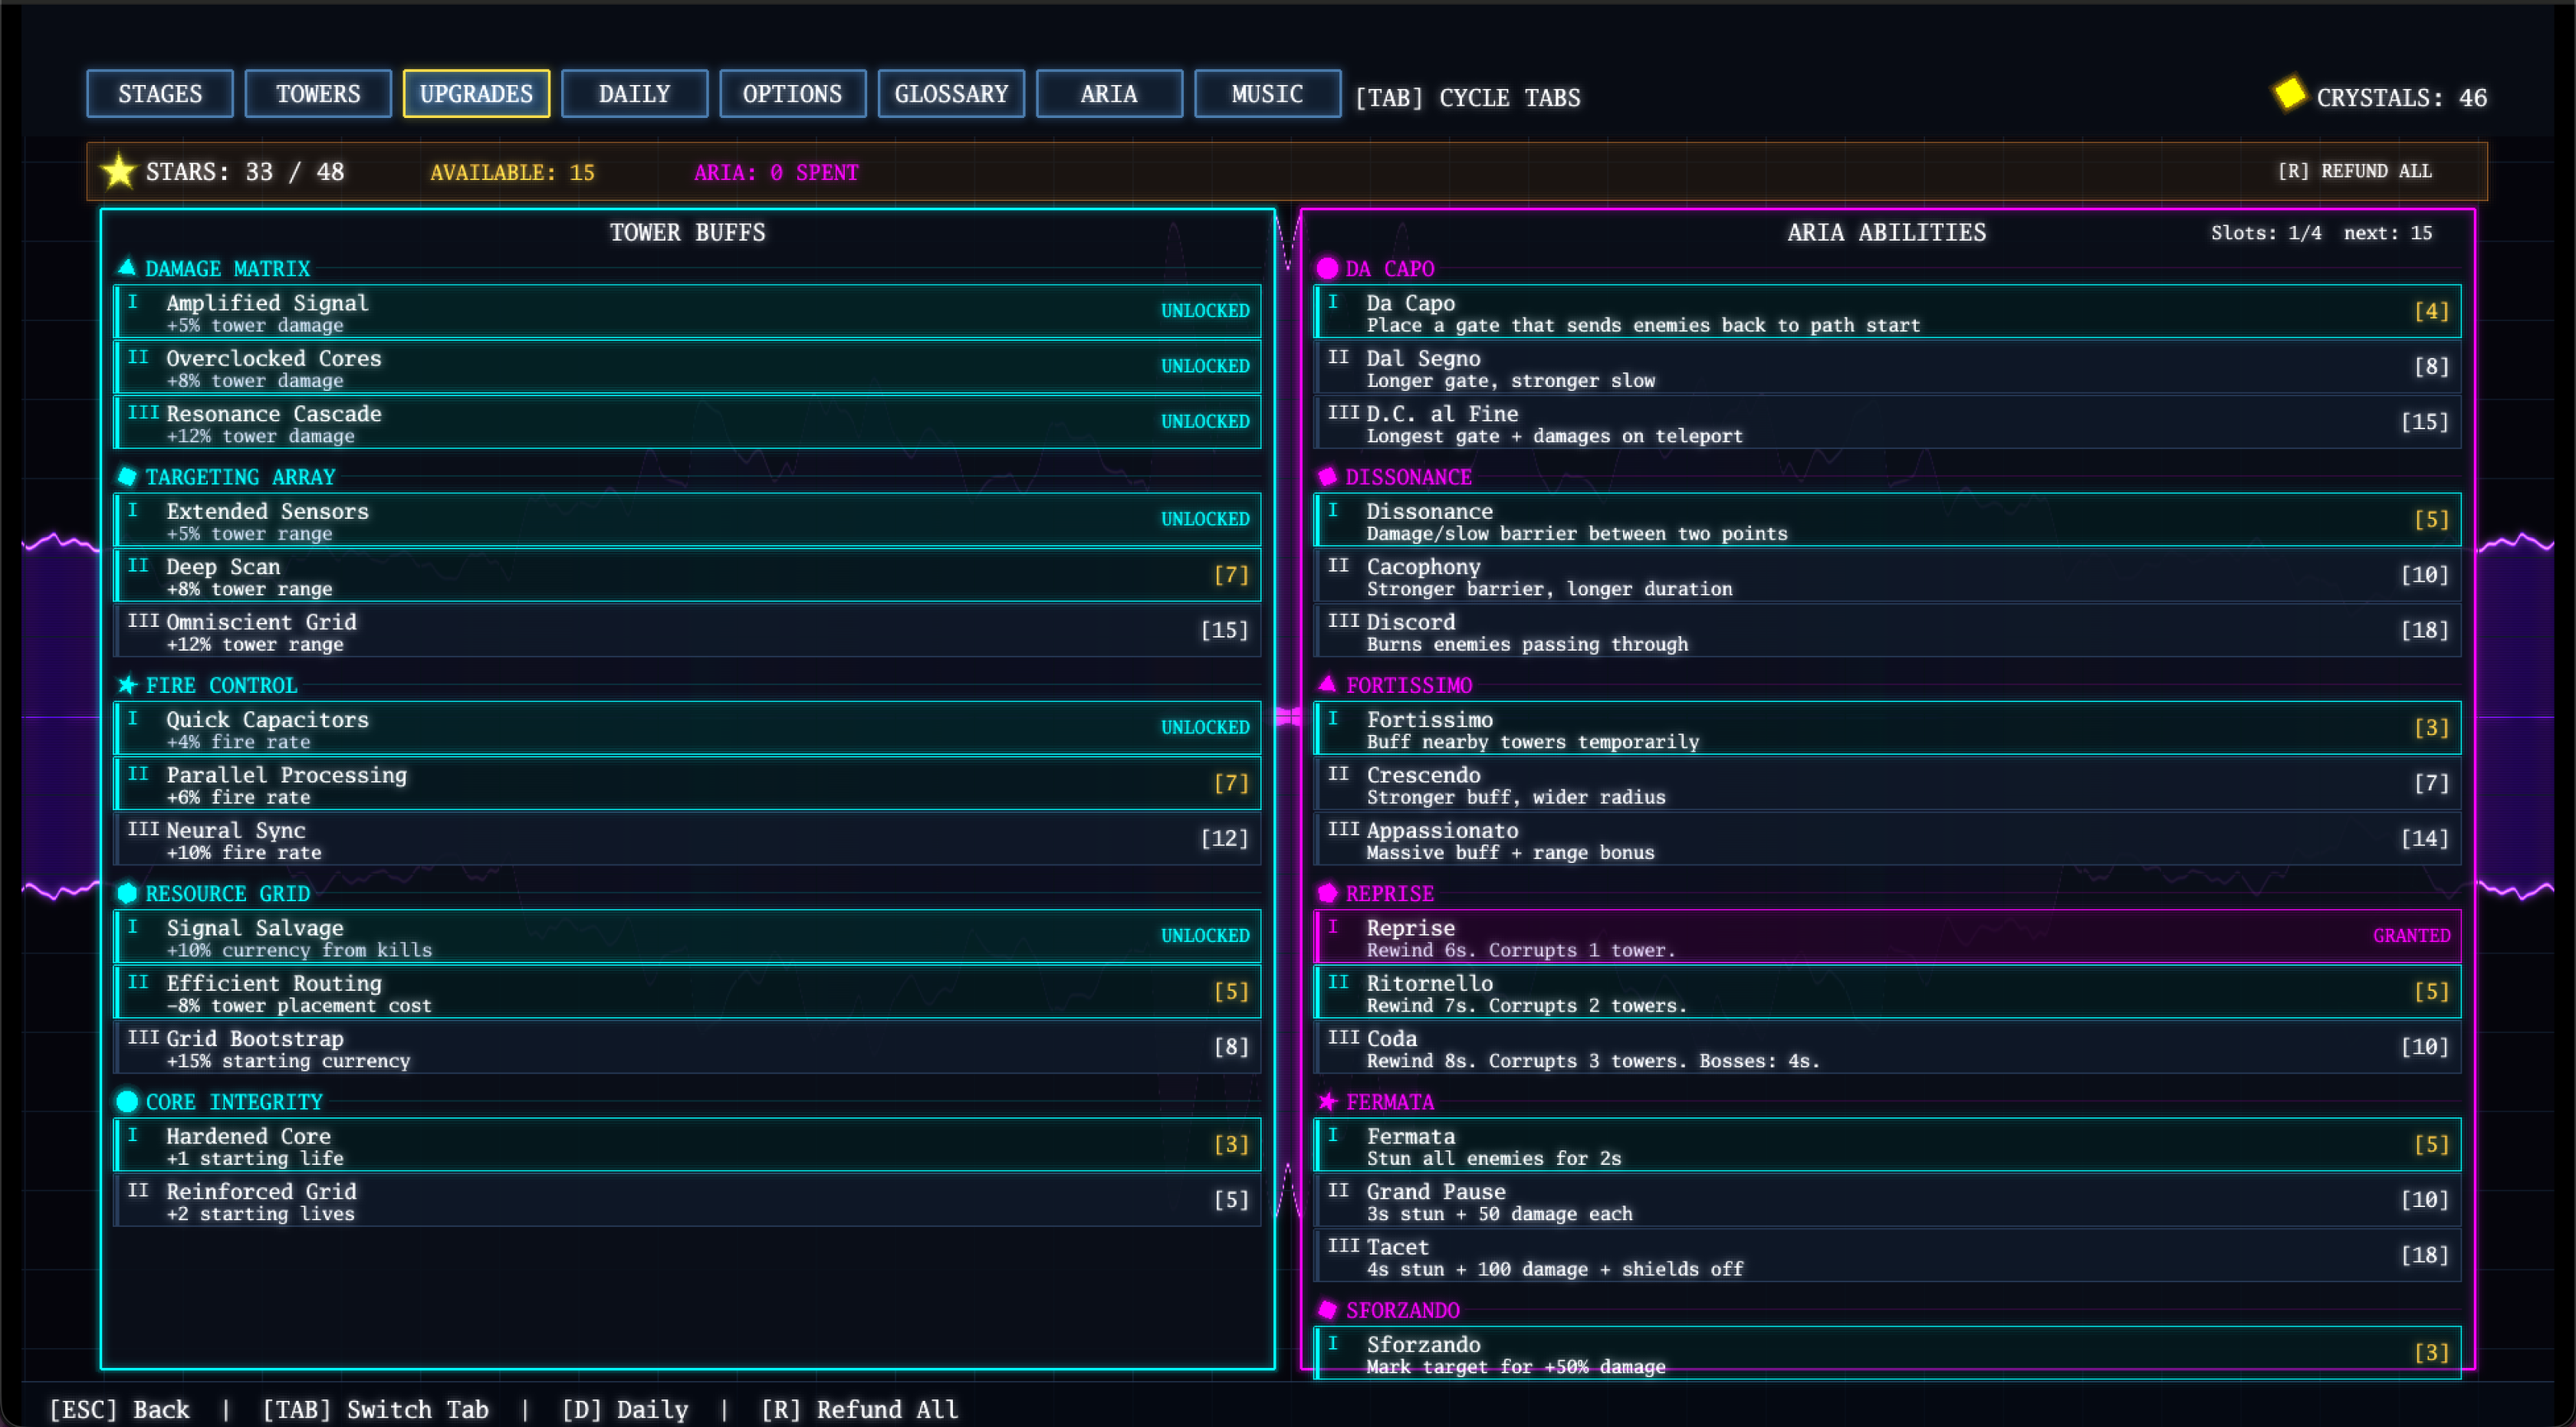Unlock the Ritornello rewind ability
The image size is (2576, 1427).
click(x=1886, y=992)
